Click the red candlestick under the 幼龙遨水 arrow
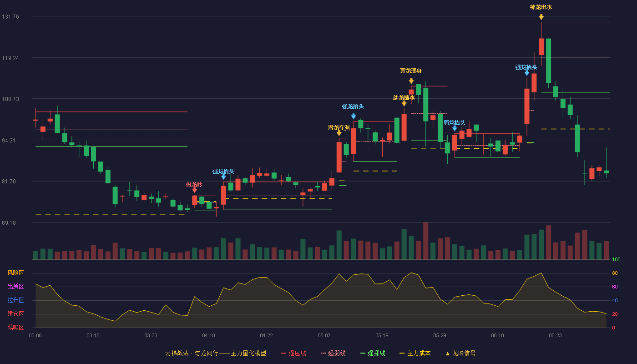Viewport: 637px width, 364px height. tap(404, 127)
